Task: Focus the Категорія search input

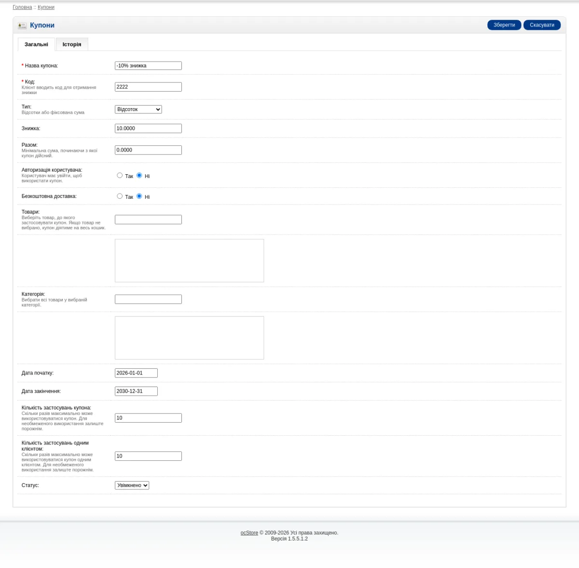Action: (x=148, y=299)
